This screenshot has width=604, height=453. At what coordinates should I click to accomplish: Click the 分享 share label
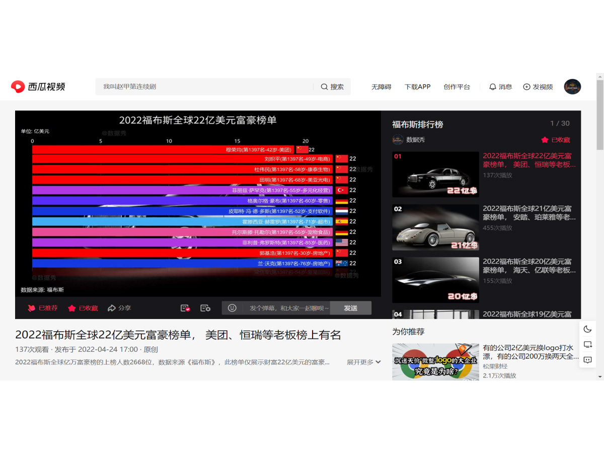point(124,308)
